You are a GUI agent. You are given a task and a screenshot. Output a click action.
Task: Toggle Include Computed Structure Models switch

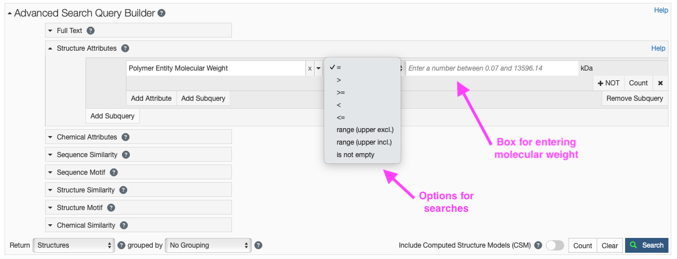coord(554,245)
